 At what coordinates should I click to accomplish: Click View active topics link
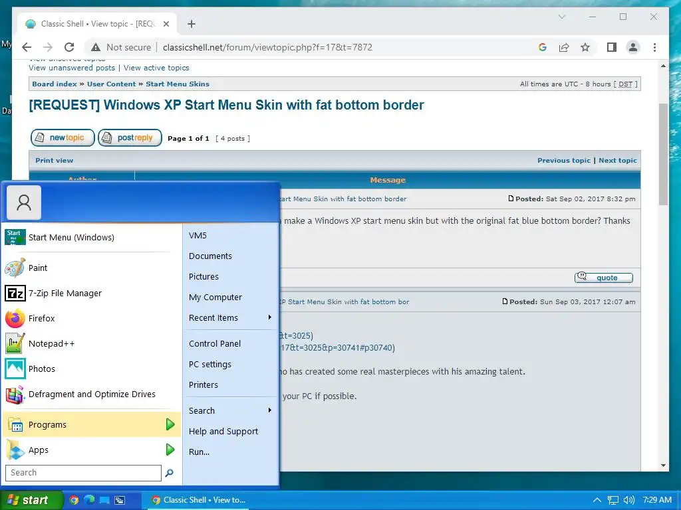156,68
